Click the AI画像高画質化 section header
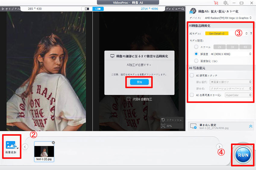Screen dimensions: 256x170 199,26
